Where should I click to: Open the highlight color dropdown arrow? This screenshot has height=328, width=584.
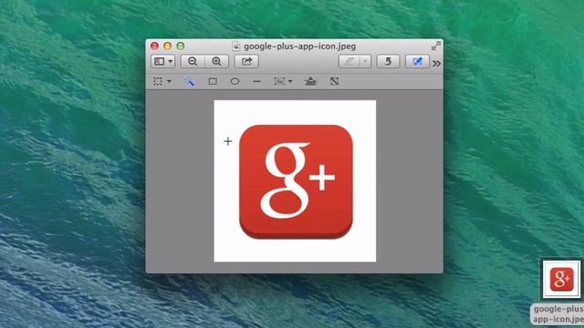[366, 61]
